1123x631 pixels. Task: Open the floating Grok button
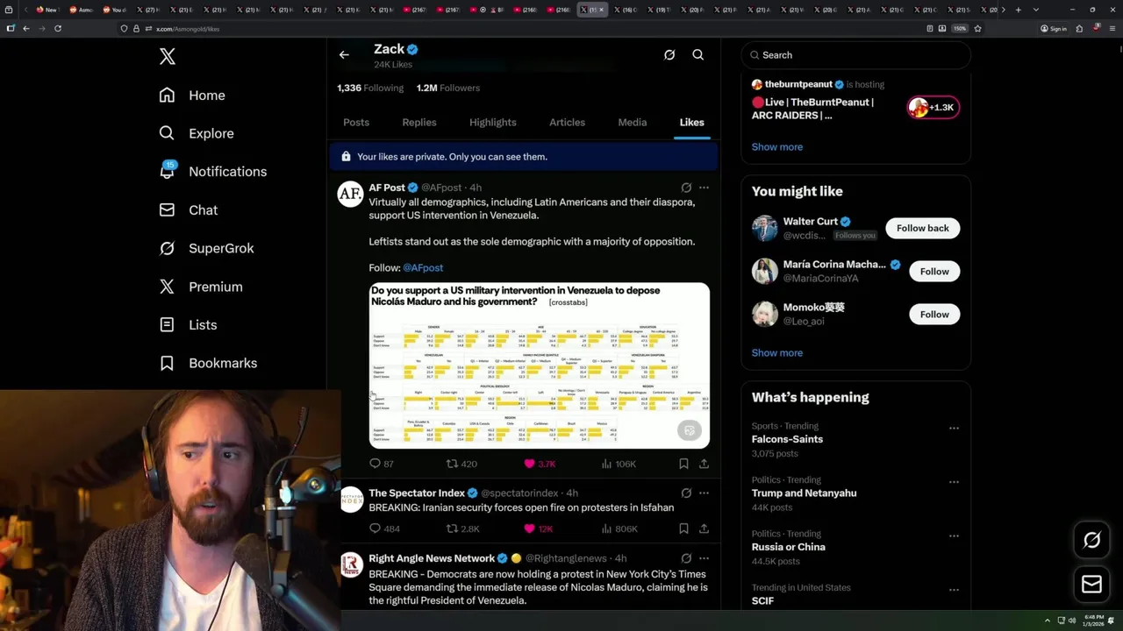[x=1091, y=541]
